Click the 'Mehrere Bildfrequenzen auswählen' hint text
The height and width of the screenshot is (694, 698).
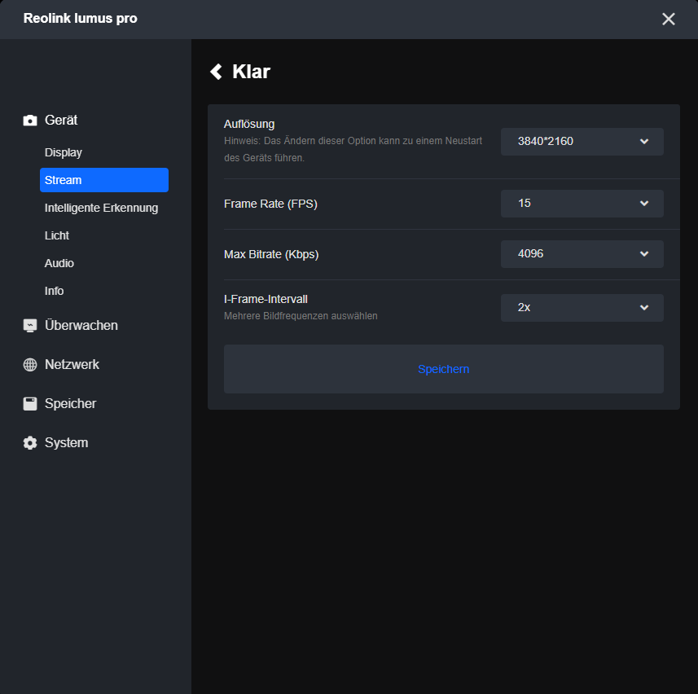point(301,316)
